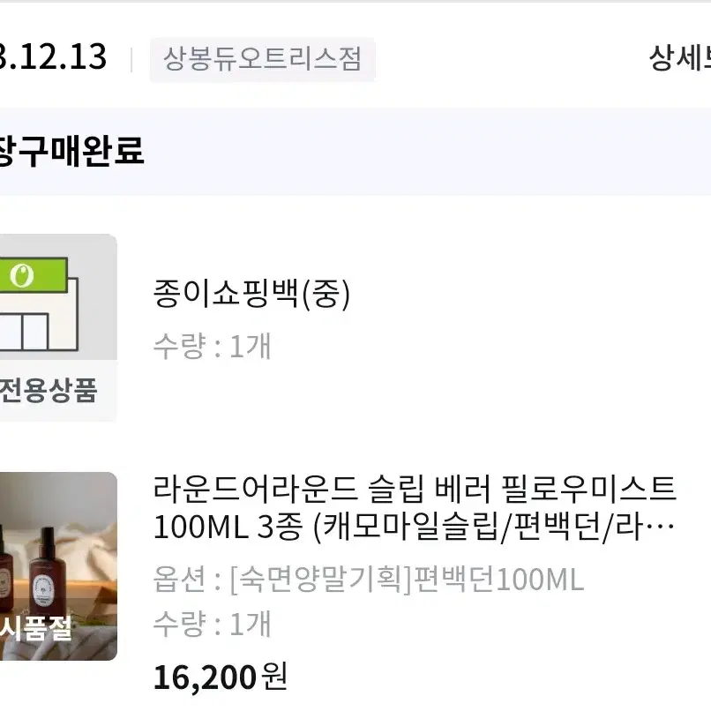Open the pillow mist product thumbnail
The width and height of the screenshot is (711, 711).
[x=58, y=566]
